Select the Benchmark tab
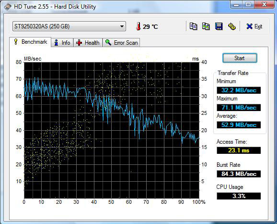277x224 pixels. point(30,42)
